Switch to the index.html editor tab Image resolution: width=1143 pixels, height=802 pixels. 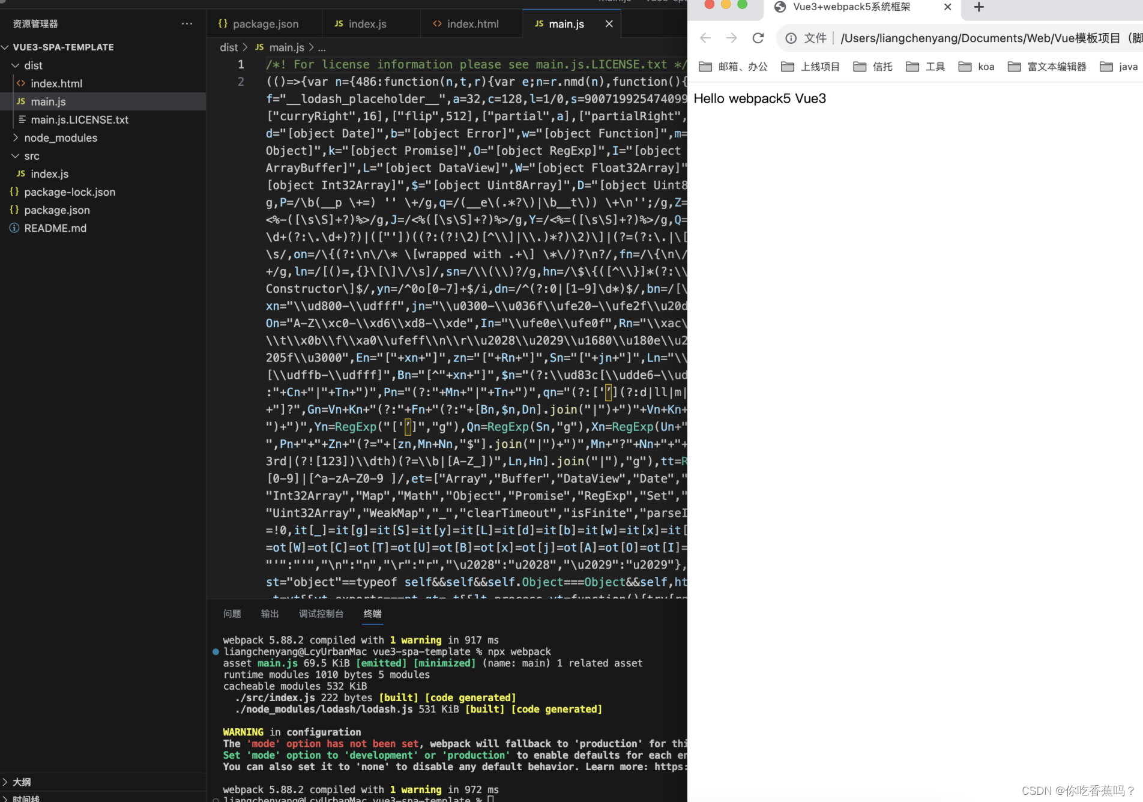point(472,24)
